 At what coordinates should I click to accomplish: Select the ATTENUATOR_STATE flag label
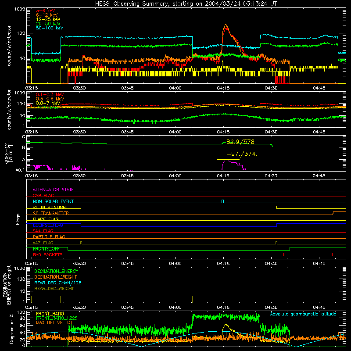point(53,190)
